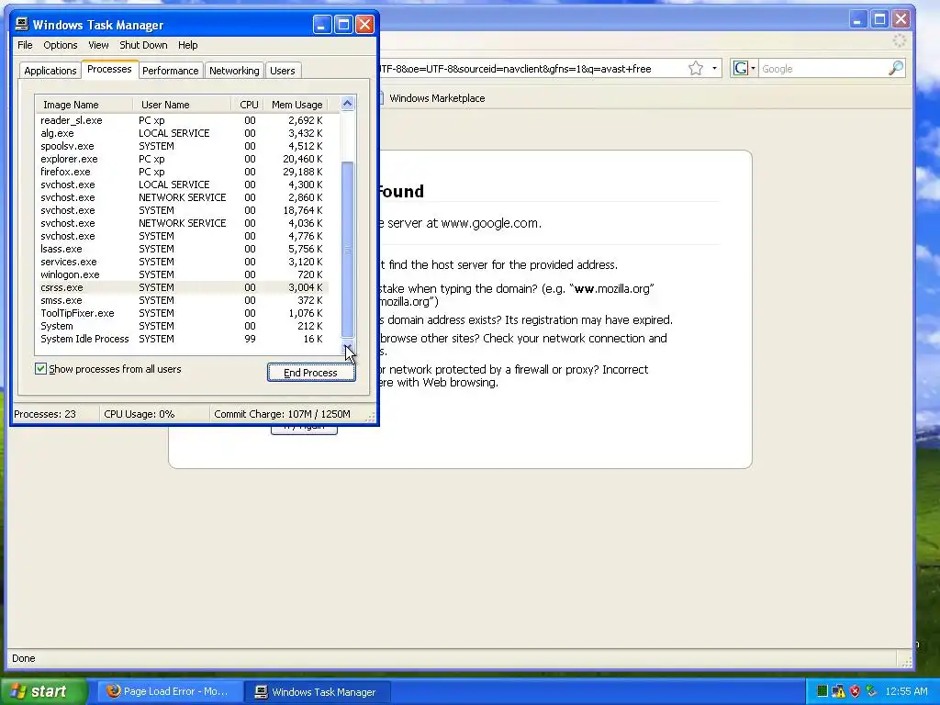Click the End Process button
Viewport: 940px width, 705px height.
click(x=311, y=373)
